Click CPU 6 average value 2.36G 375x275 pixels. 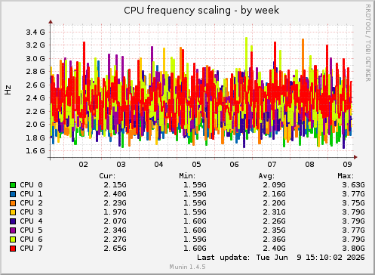coord(275,239)
